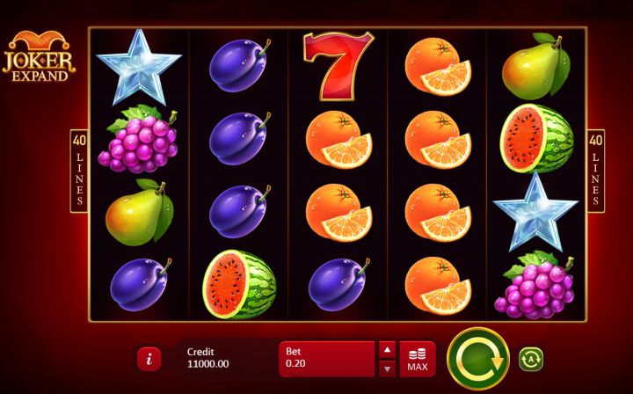The width and height of the screenshot is (633, 394).
Task: Click the right 40 Lines indicator
Action: pyautogui.click(x=595, y=171)
